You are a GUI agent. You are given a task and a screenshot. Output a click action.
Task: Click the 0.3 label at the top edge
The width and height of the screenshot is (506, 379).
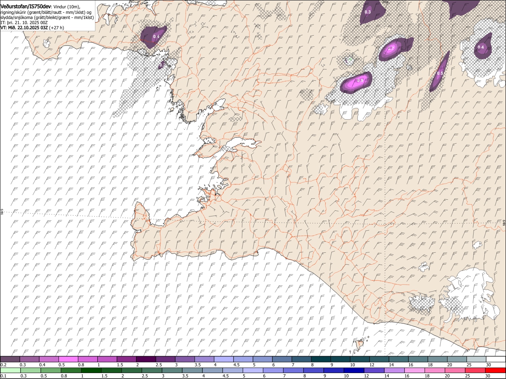(368, 12)
